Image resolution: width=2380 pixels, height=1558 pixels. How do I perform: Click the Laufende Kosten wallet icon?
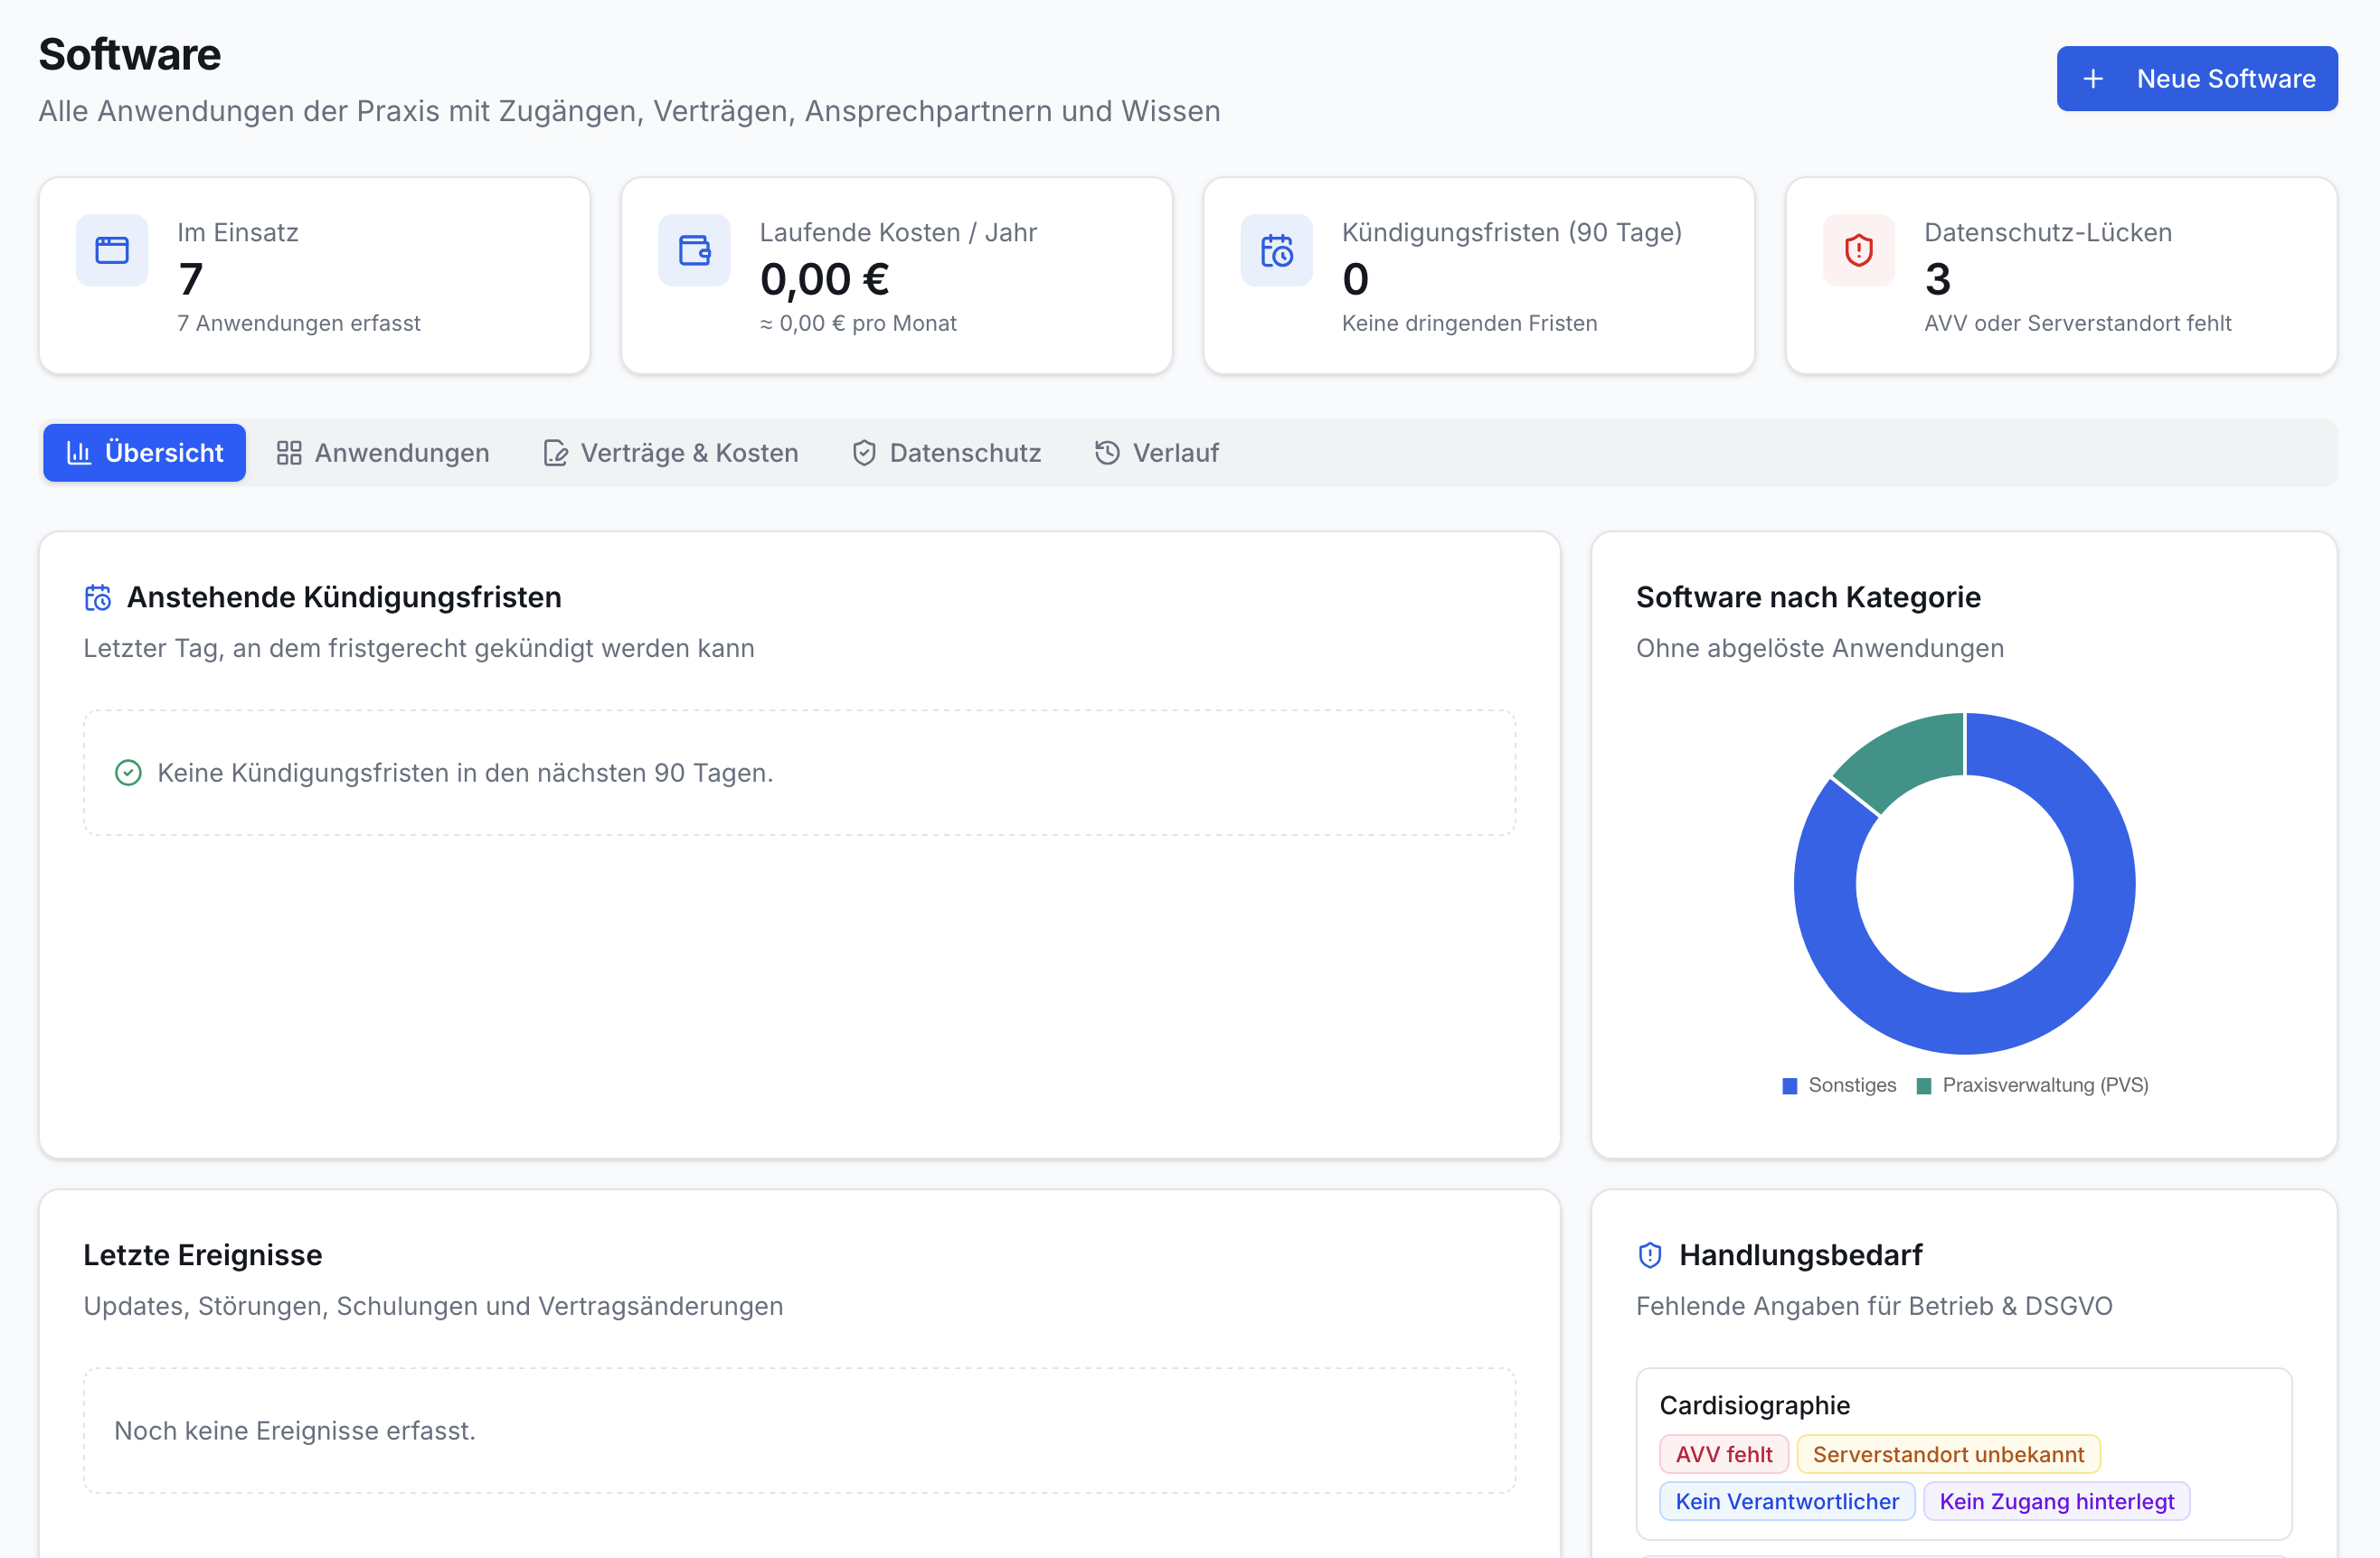coord(694,249)
